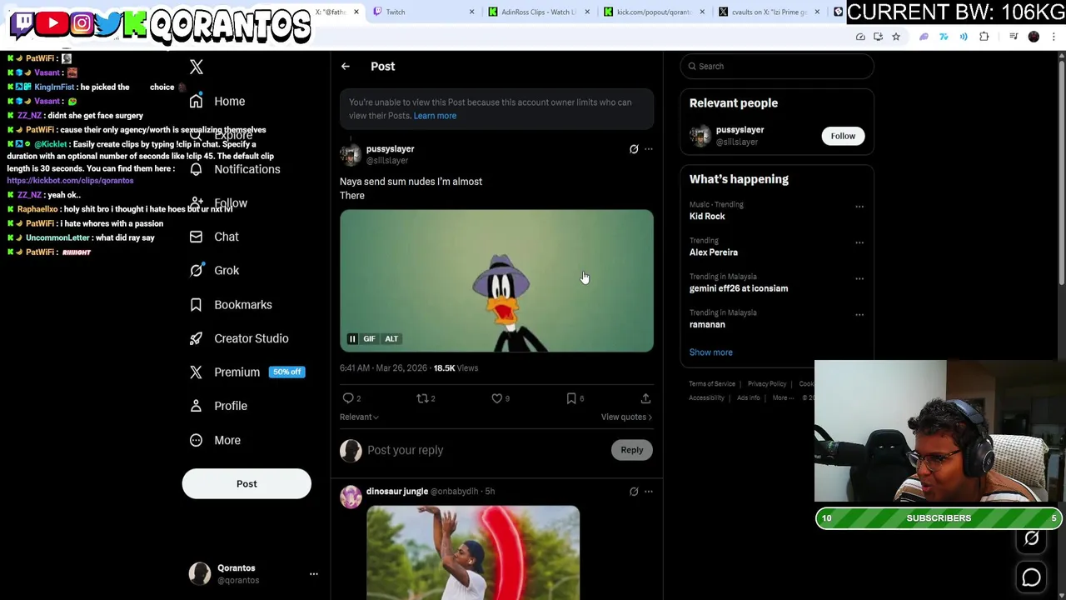Open the Terms of Service link
This screenshot has height=600, width=1066.
point(712,384)
